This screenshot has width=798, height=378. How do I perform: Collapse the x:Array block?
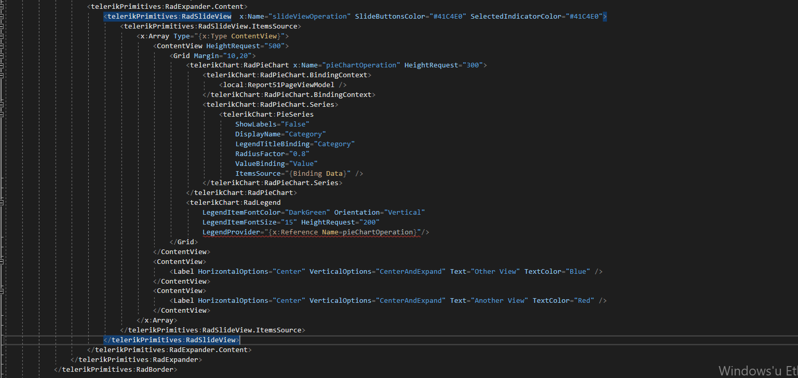3,36
